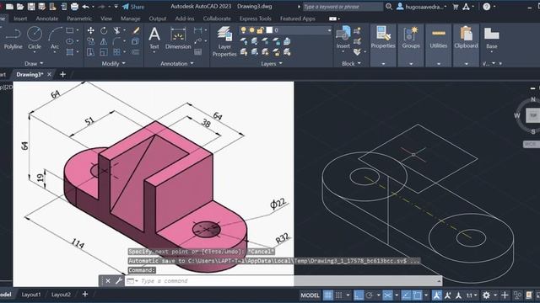Select the Text annotation tool

point(154,38)
